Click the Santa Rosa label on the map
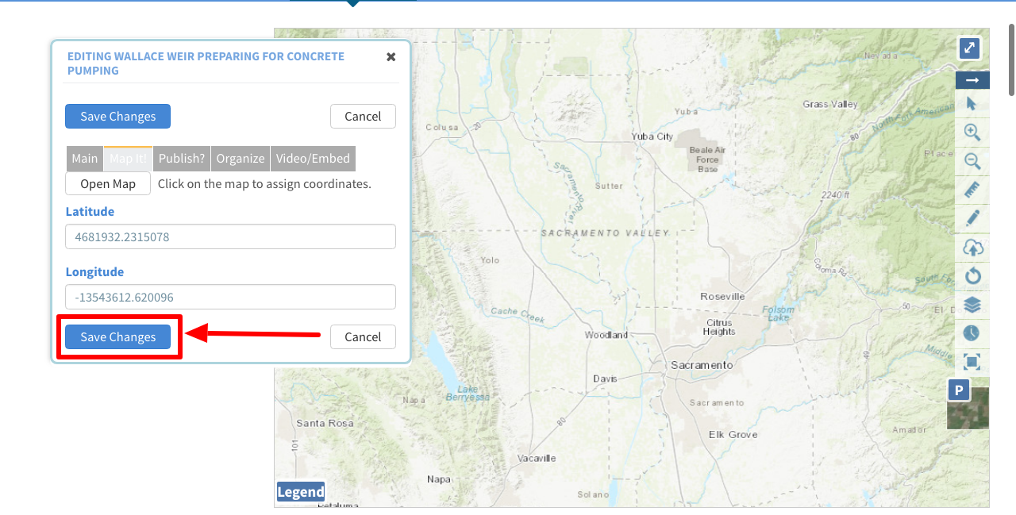 pos(325,423)
